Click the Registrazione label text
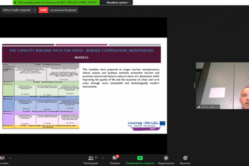249x166 pixels. coord(166,163)
